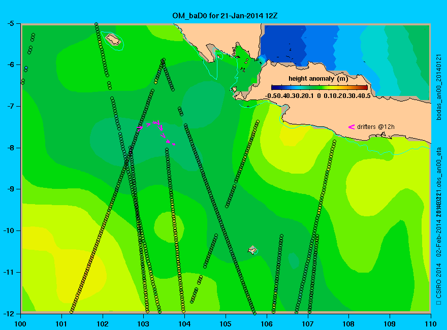Click the x-axis tick label 108
The image size is (447, 330).
pyautogui.click(x=348, y=324)
